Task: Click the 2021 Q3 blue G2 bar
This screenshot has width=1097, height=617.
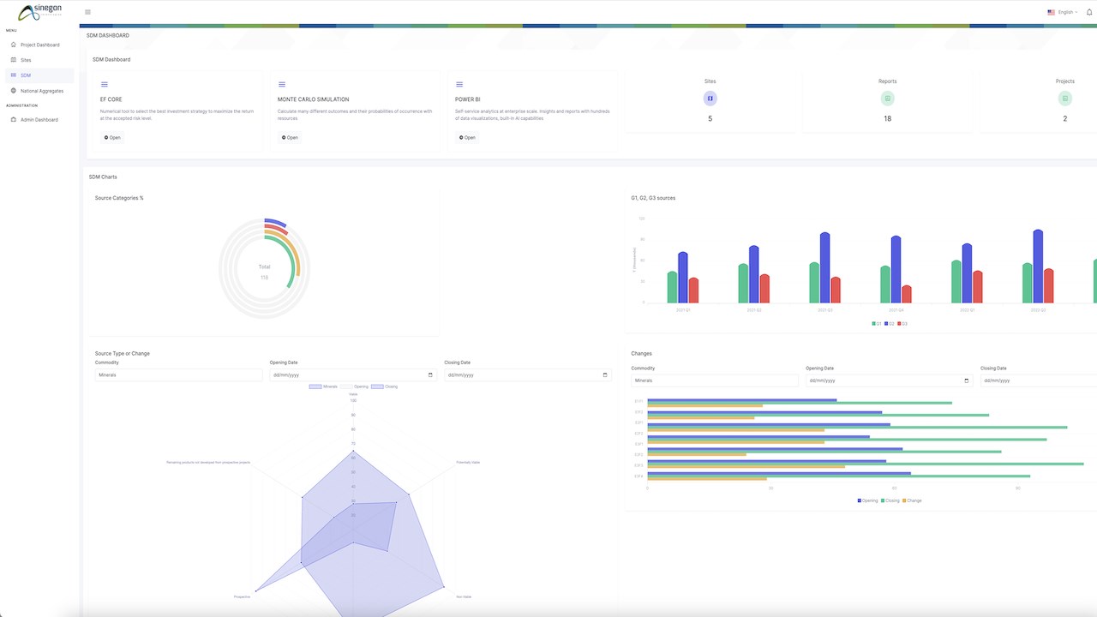Action: pyautogui.click(x=824, y=267)
